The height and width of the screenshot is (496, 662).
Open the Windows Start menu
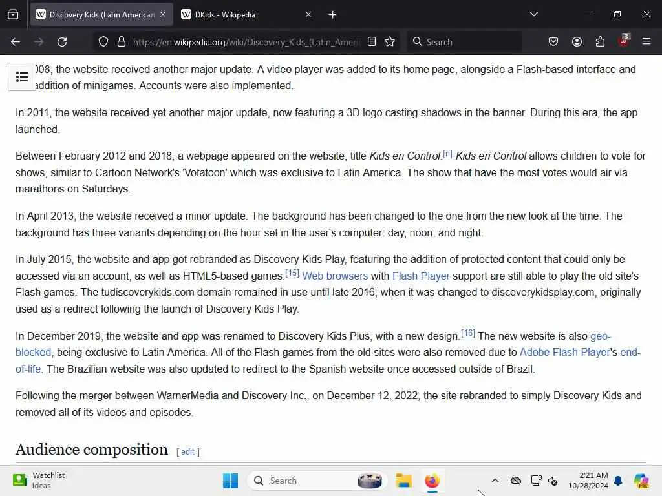(x=230, y=480)
